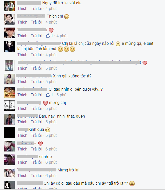Like the 'Mừng trở lại' comment
This screenshot has height=190, width=165.
coord(22,176)
